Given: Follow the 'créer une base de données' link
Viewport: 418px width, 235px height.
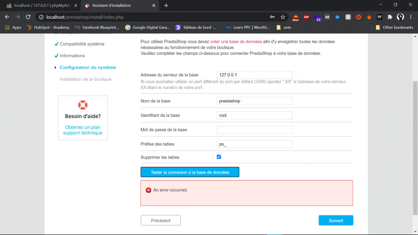Looking at the screenshot, I should pyautogui.click(x=236, y=41).
